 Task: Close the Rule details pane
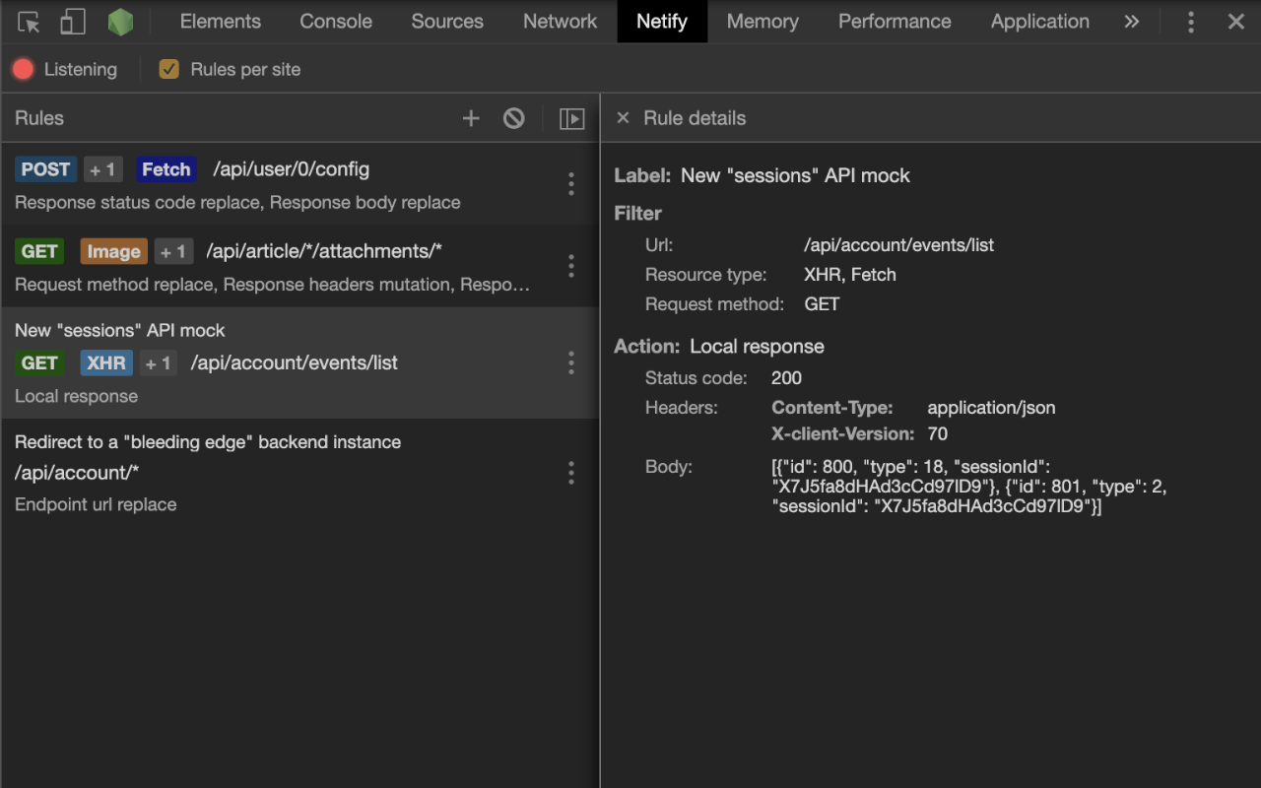click(623, 118)
